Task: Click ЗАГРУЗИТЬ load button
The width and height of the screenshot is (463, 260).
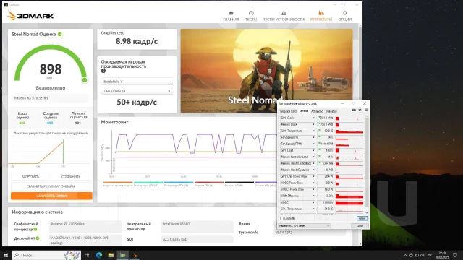Action: click(30, 177)
